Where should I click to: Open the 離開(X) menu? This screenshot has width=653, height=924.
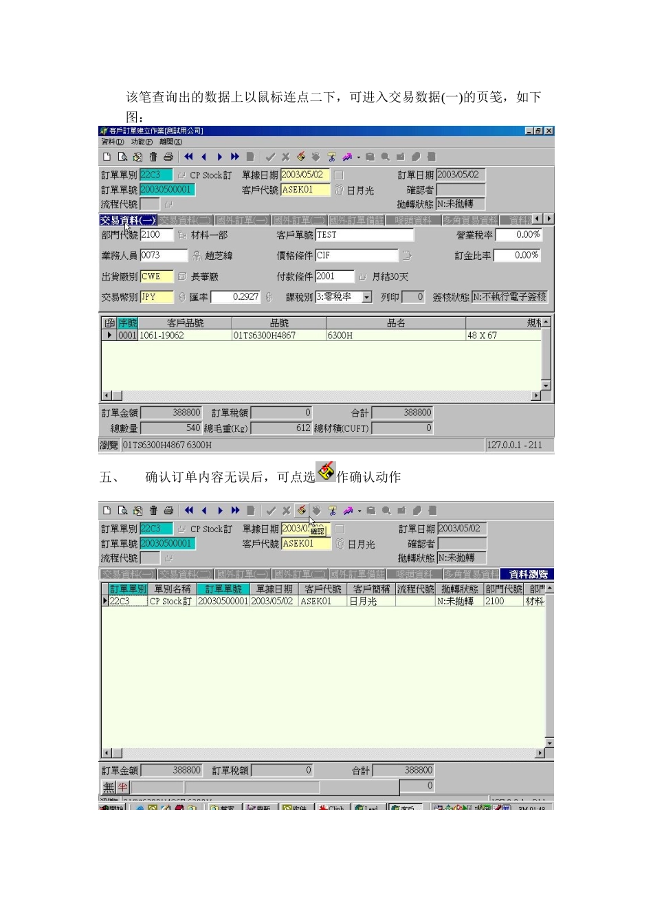(170, 142)
